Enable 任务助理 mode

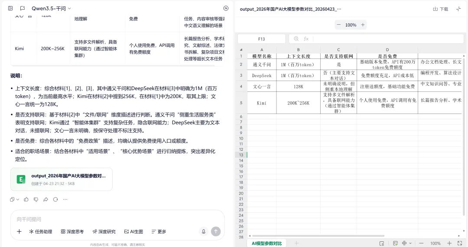[41, 231]
